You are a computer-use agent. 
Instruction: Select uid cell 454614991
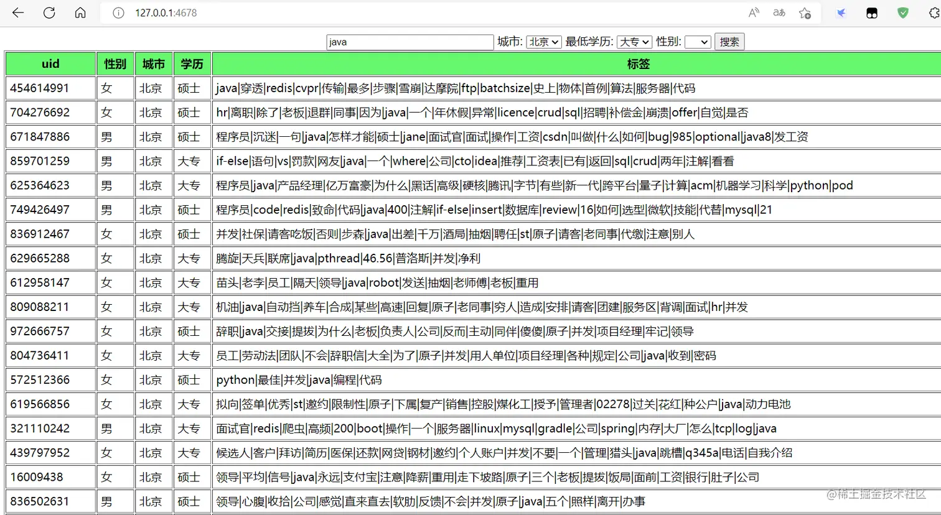click(50, 88)
